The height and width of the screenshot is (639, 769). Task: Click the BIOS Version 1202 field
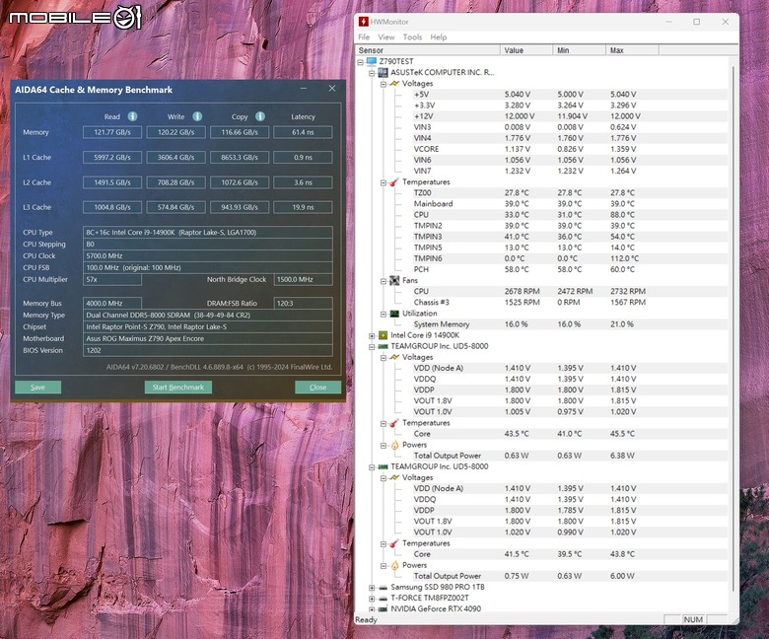(x=207, y=350)
